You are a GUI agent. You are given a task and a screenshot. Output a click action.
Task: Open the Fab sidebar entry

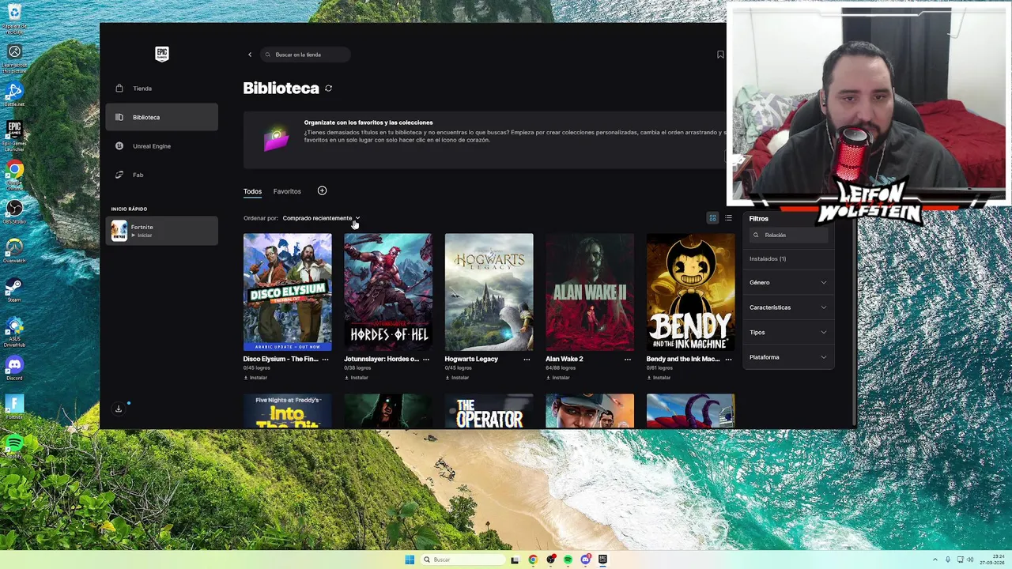(161, 175)
